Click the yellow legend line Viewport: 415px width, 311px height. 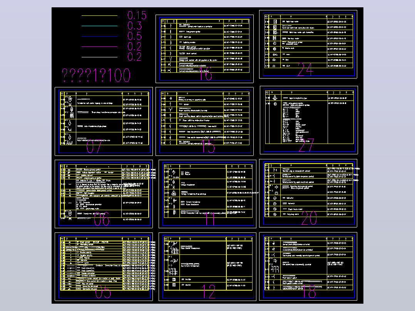tap(99, 16)
